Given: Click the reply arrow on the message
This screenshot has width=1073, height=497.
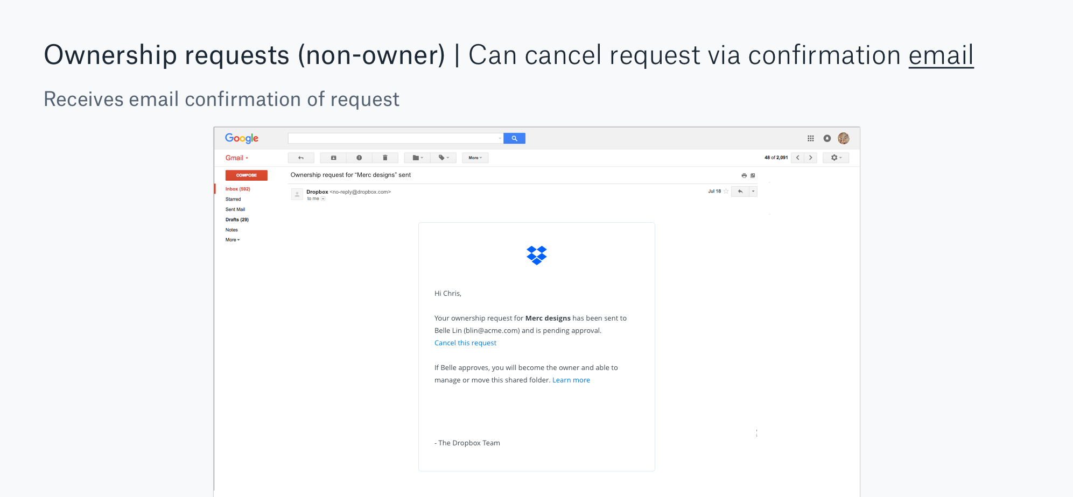Looking at the screenshot, I should (x=740, y=191).
